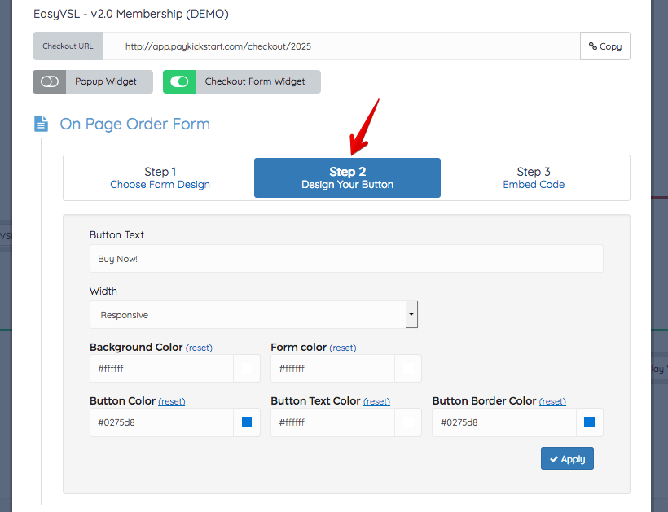
Task: Open the Button Border Color blue swatch
Action: point(590,422)
